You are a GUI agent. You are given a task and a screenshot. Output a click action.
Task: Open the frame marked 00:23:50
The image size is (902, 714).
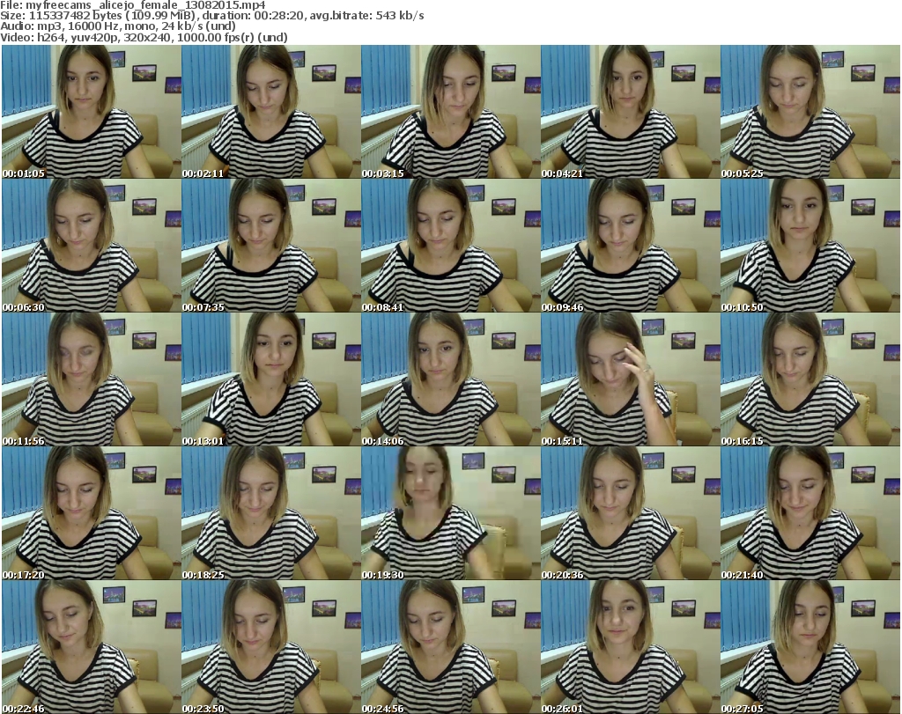[271, 647]
